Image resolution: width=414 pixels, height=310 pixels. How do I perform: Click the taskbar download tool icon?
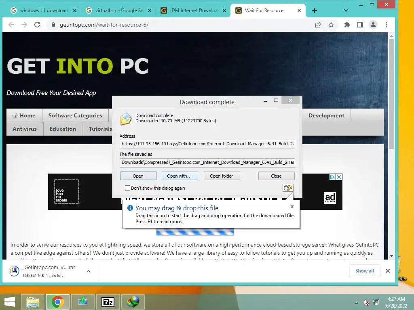(x=82, y=302)
